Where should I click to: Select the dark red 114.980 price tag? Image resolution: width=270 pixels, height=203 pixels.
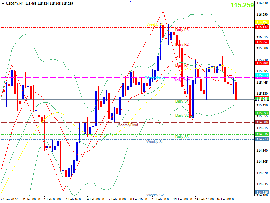(262, 122)
